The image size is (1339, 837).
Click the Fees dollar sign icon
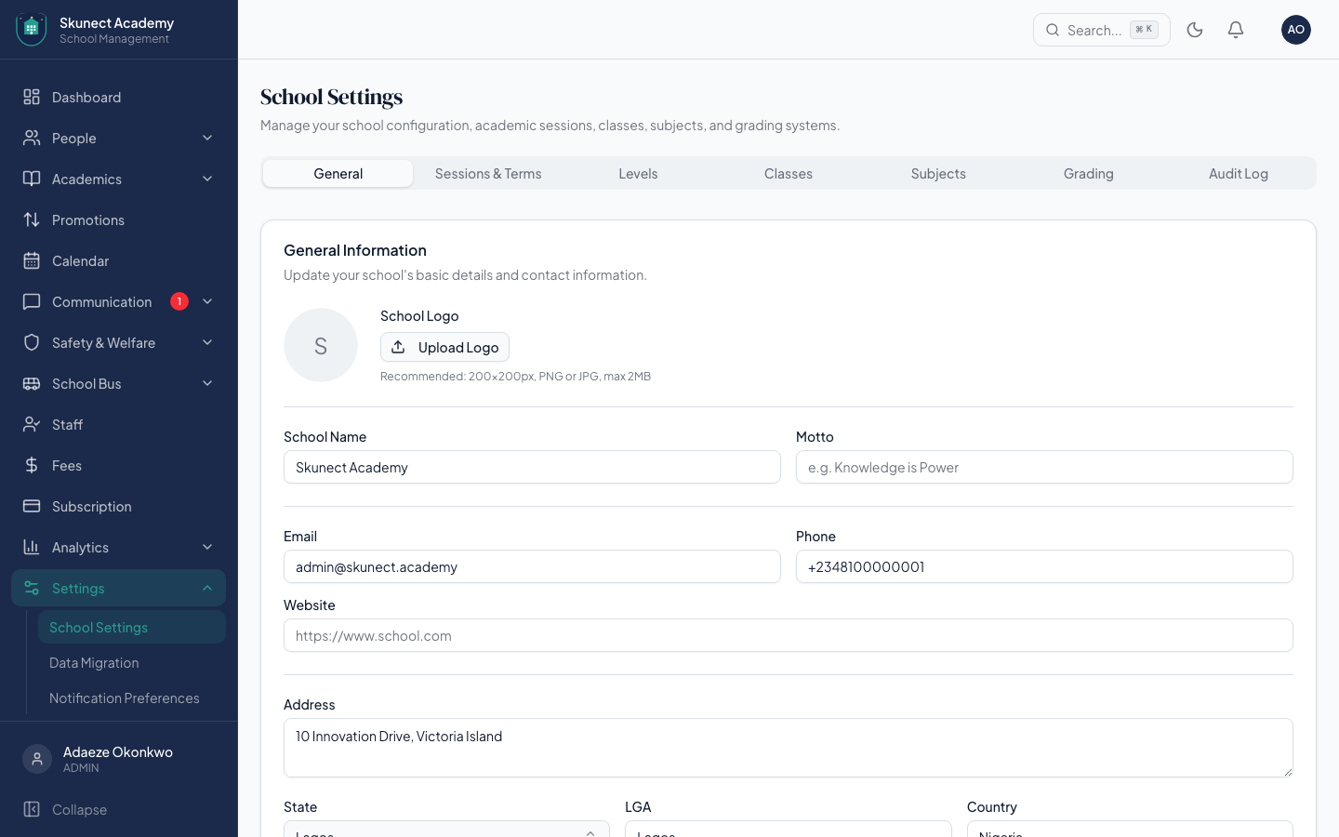[x=32, y=465]
